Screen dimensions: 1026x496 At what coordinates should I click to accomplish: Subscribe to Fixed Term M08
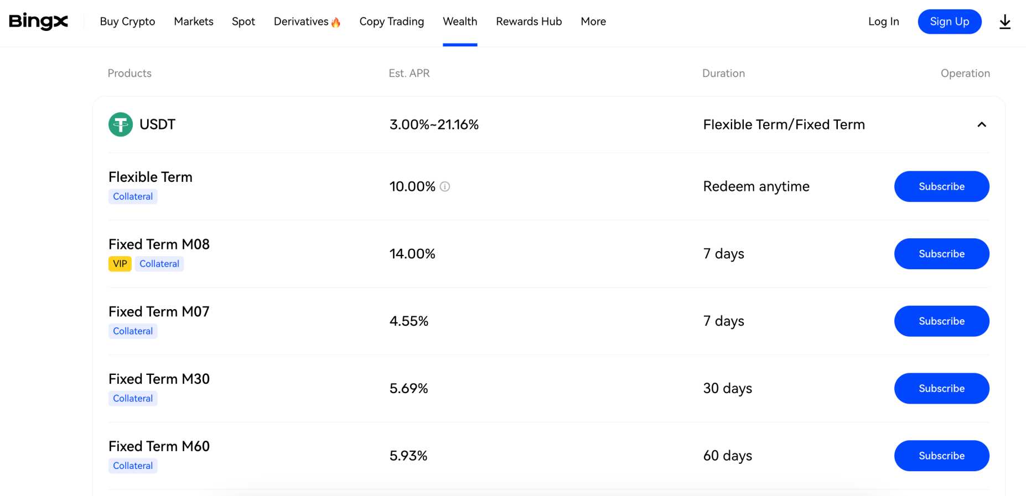[942, 254]
